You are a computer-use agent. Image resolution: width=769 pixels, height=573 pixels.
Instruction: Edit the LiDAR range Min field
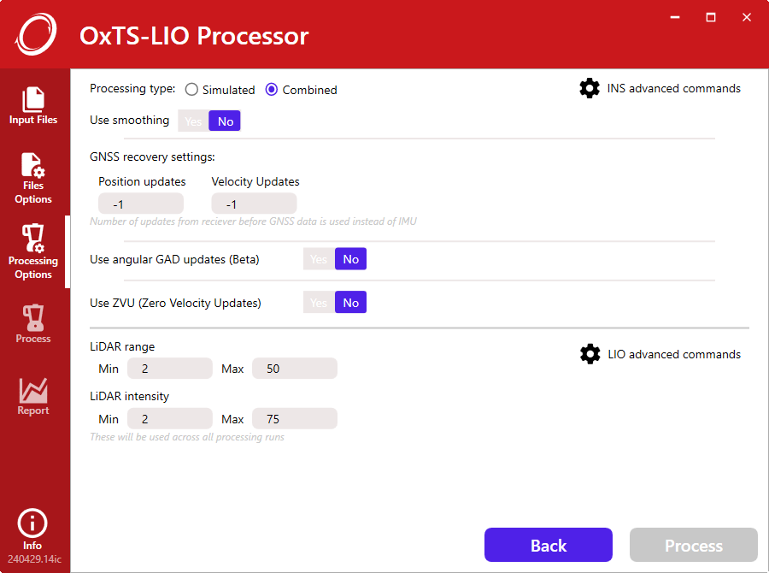[170, 369]
